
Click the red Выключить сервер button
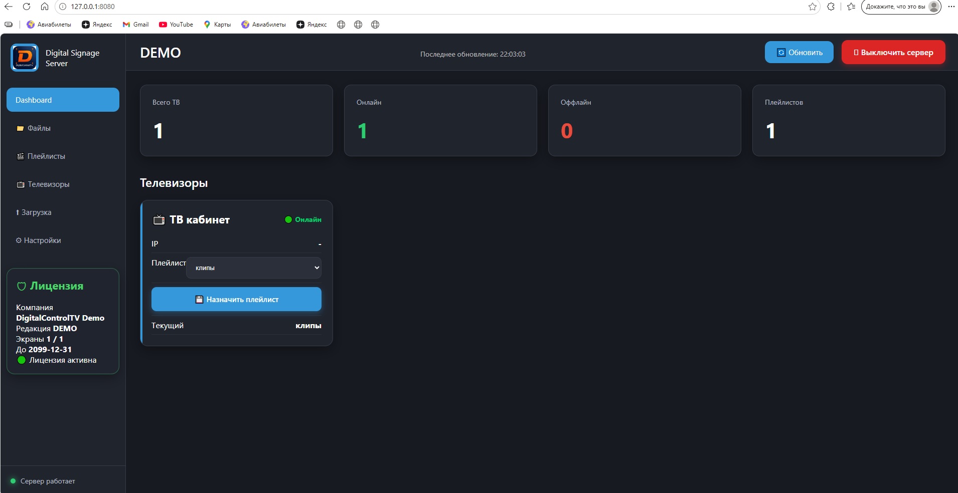pos(893,52)
